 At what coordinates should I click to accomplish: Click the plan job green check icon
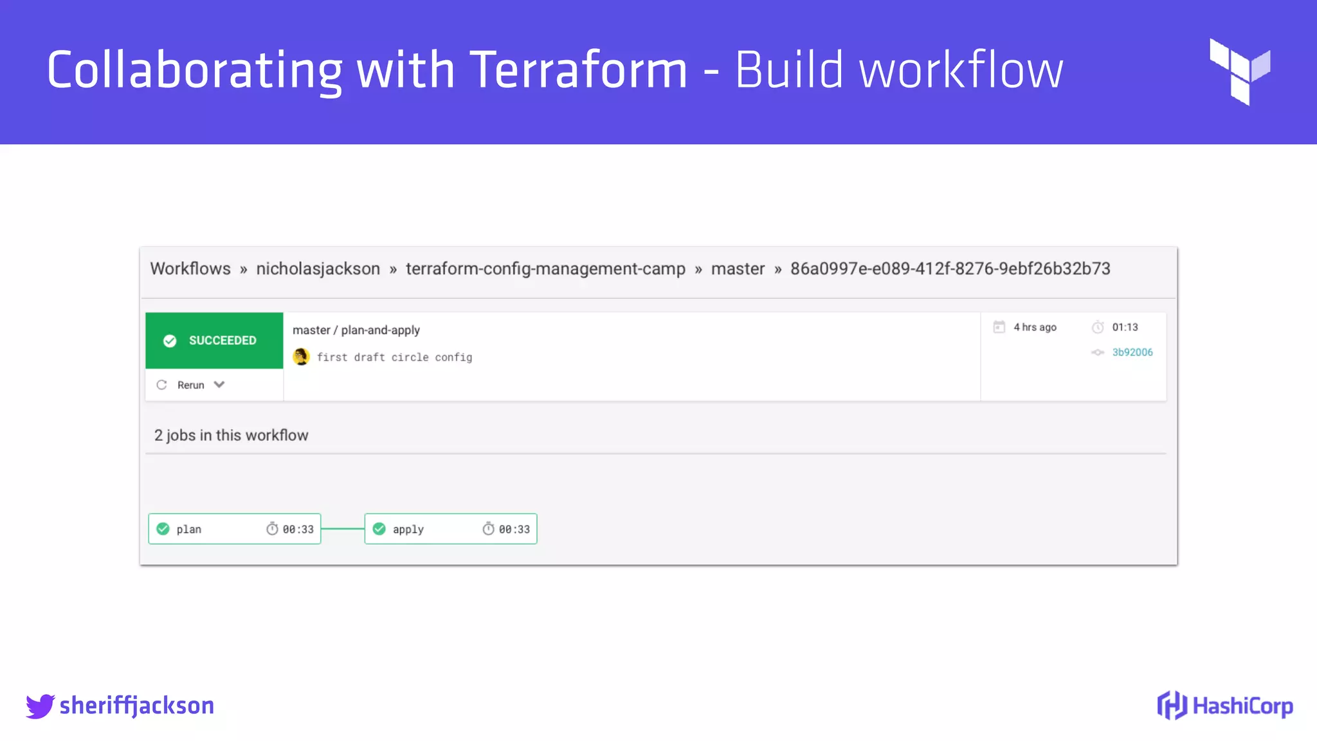coord(163,529)
